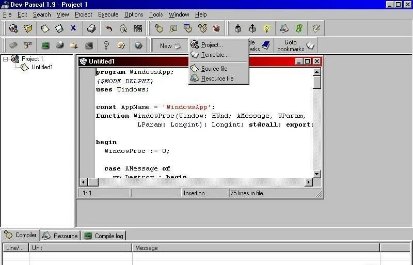Open the File menu

[7, 14]
